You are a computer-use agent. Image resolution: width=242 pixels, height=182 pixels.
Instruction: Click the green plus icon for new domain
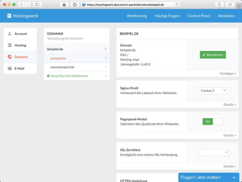pyautogui.click(x=48, y=76)
